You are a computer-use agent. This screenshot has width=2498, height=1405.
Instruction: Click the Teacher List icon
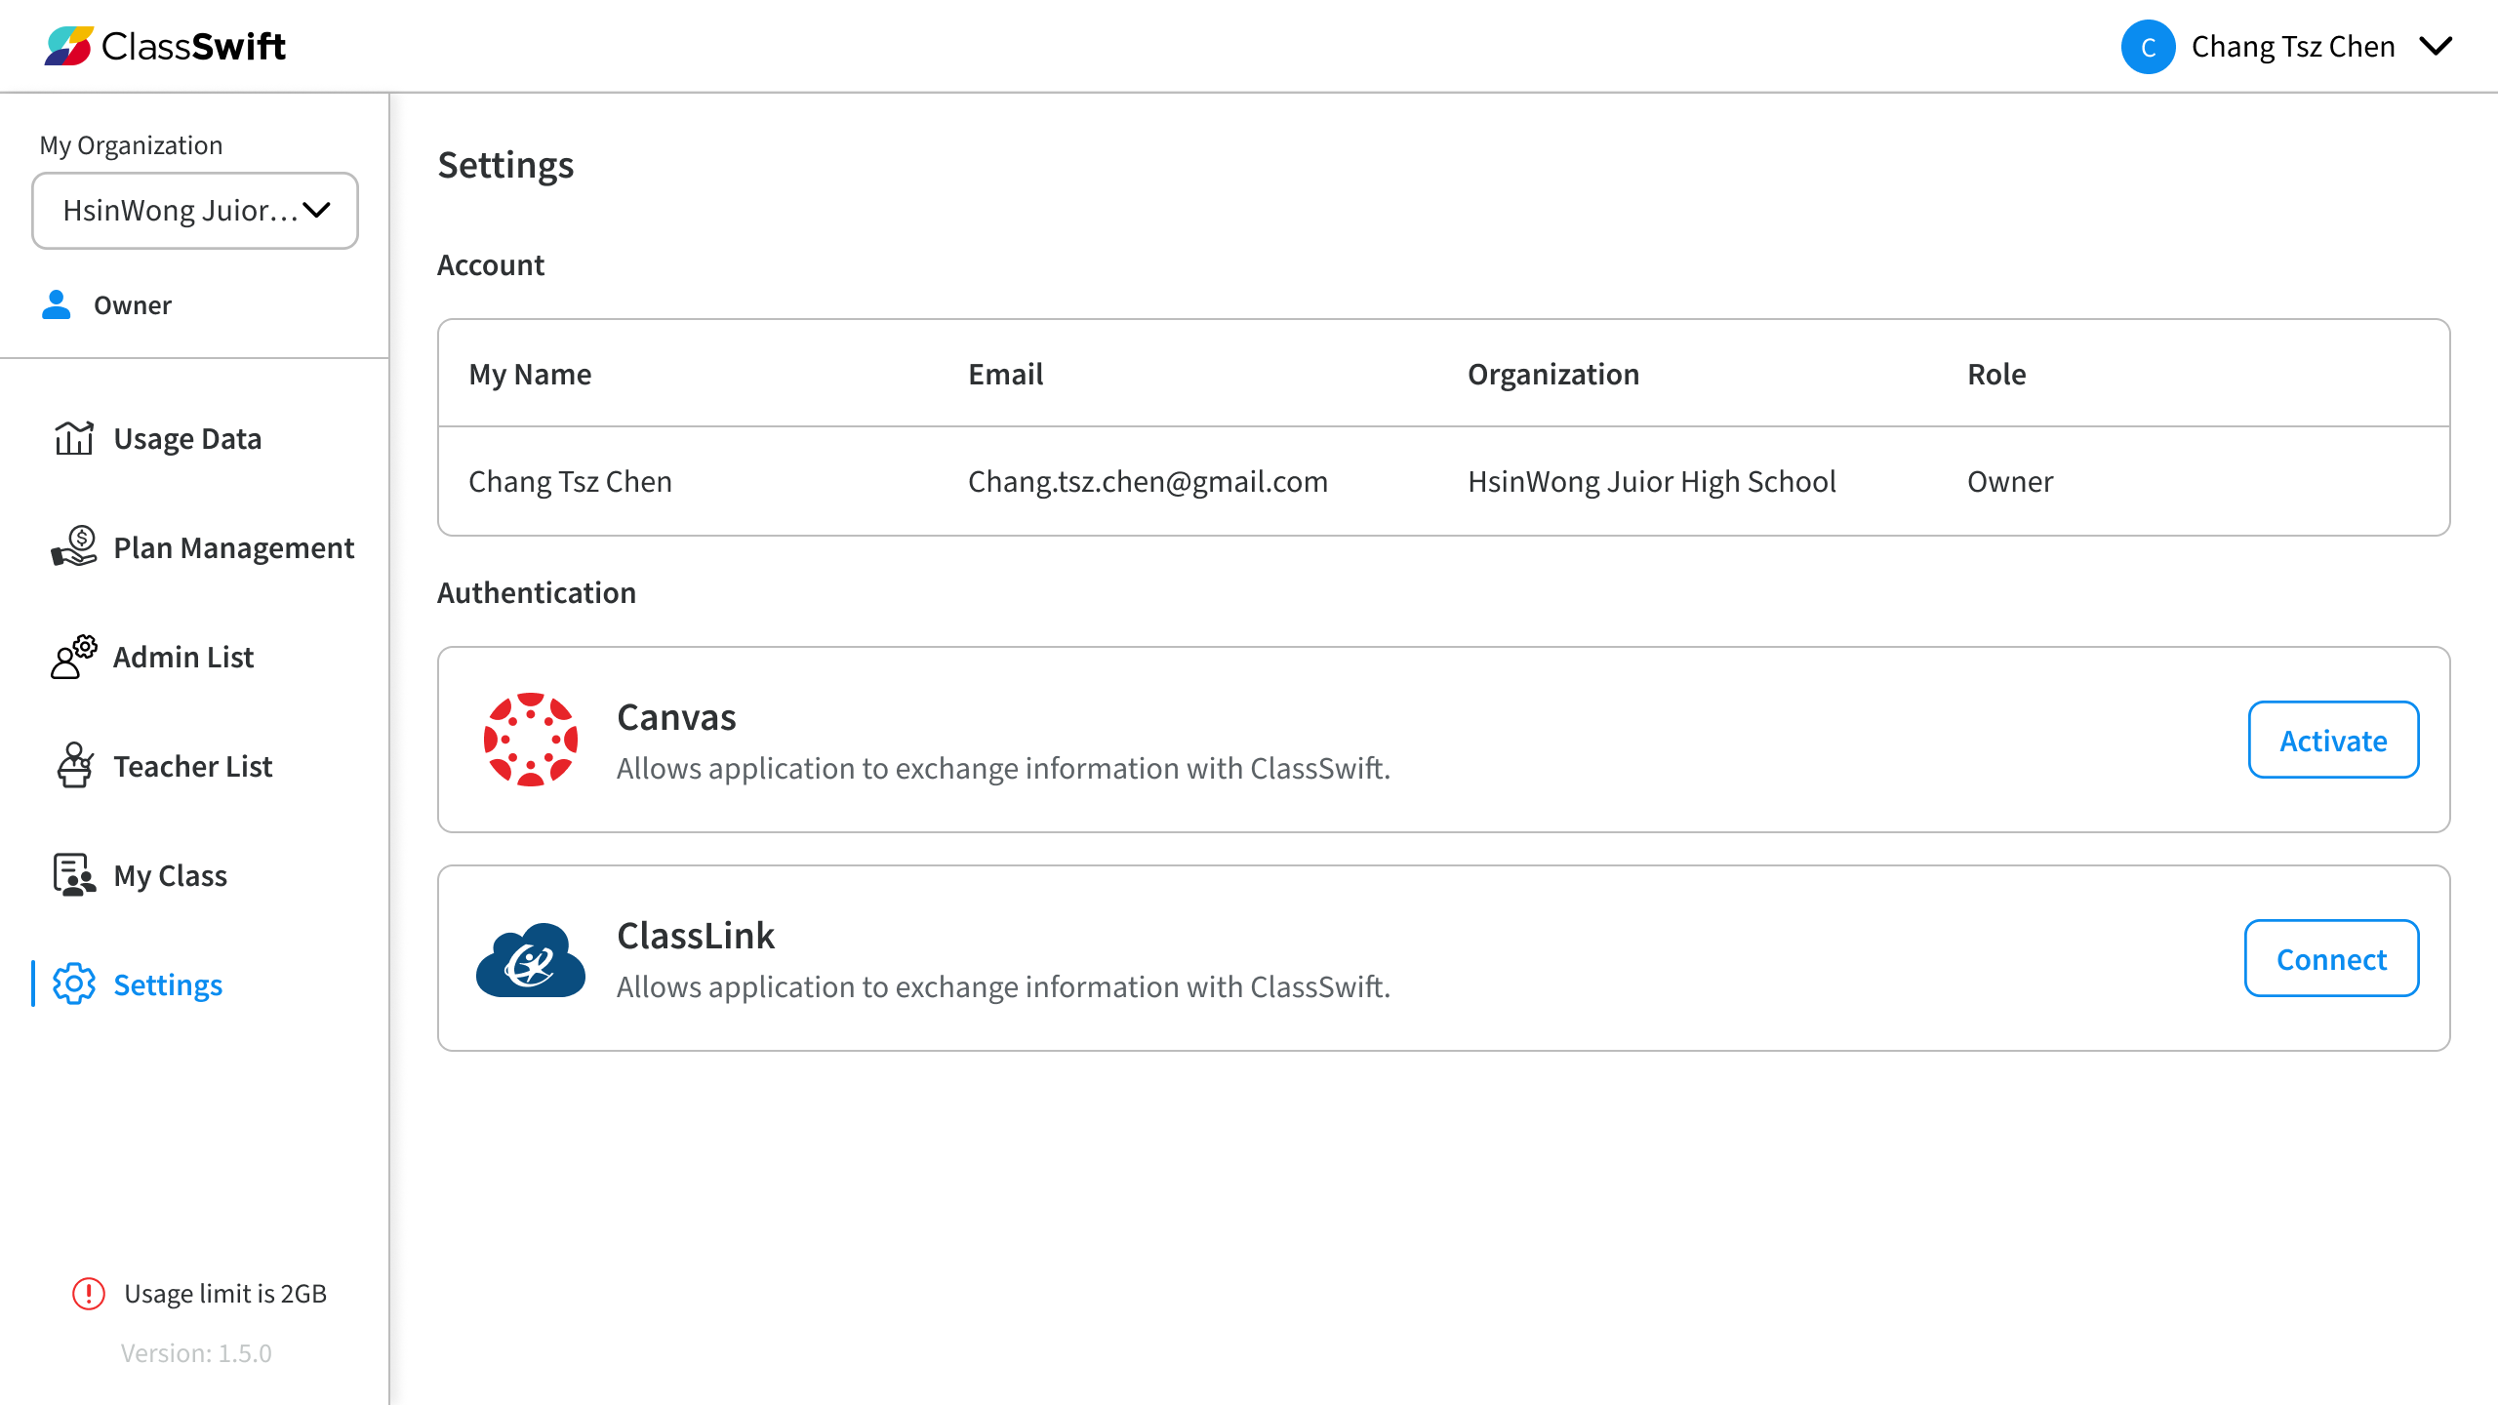[74, 766]
